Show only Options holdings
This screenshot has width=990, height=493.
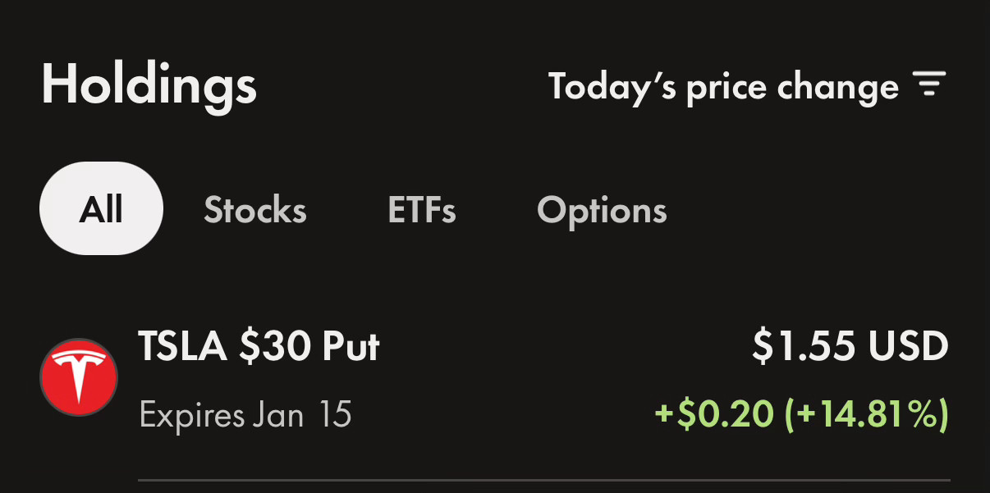click(x=602, y=210)
